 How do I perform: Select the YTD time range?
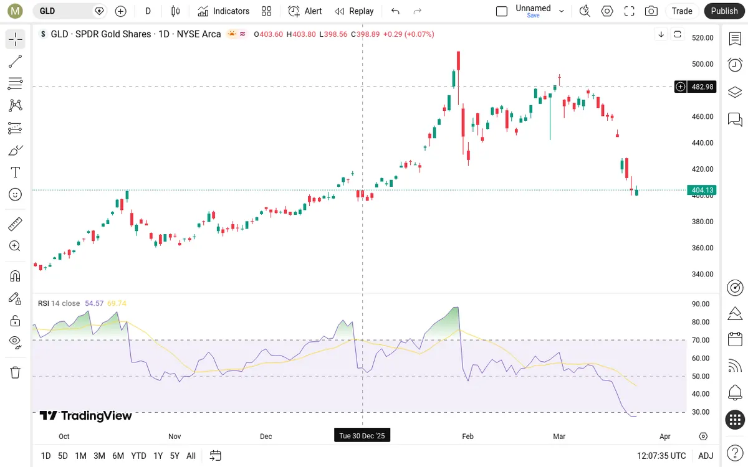coord(138,456)
